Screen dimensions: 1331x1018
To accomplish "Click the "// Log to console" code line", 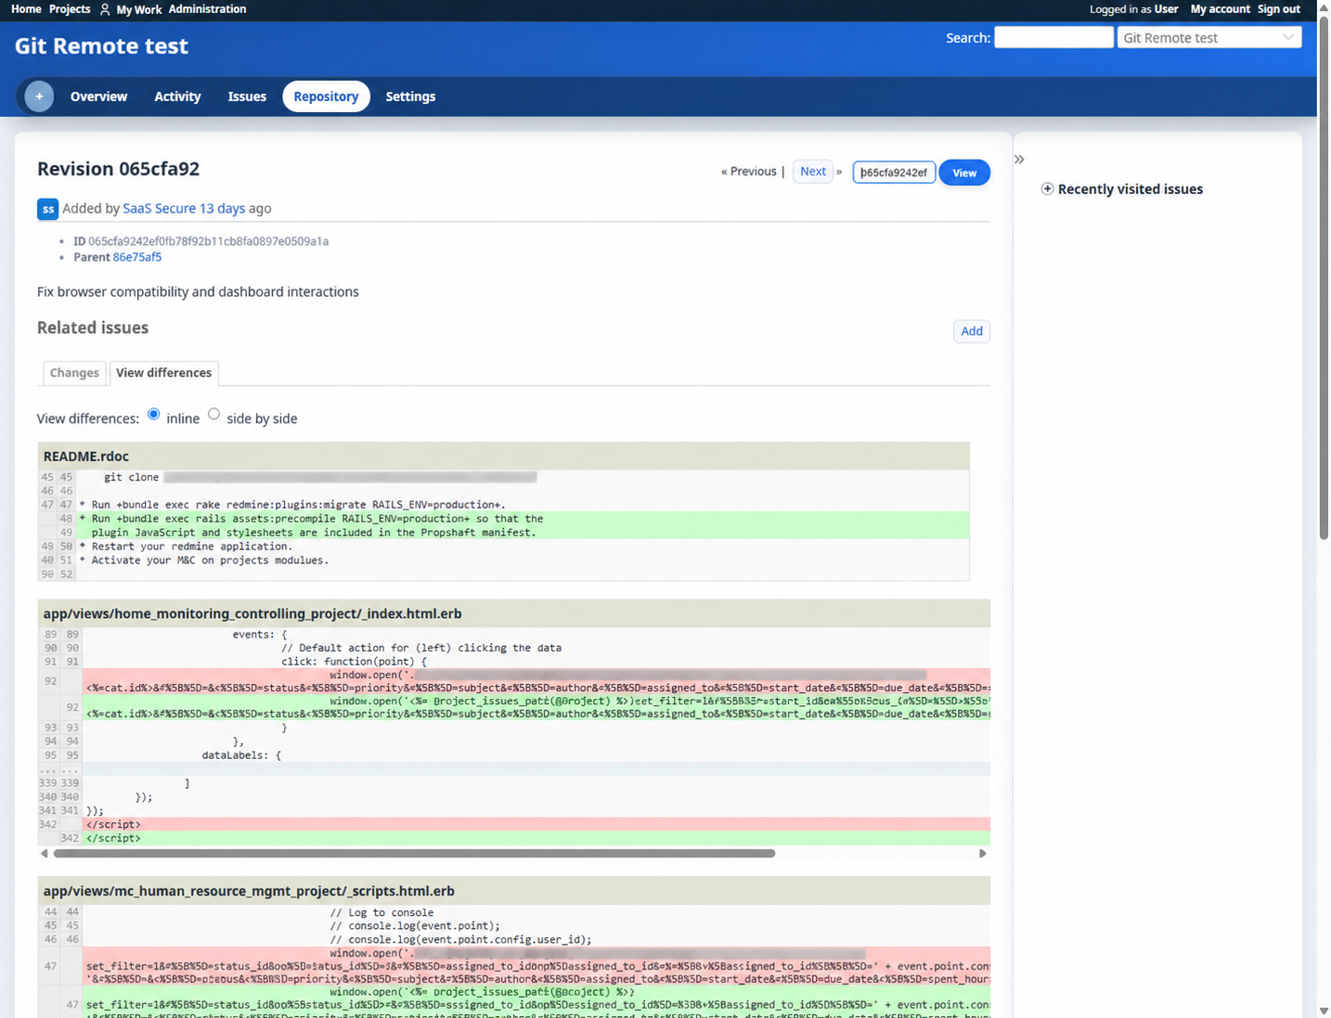I will [381, 912].
